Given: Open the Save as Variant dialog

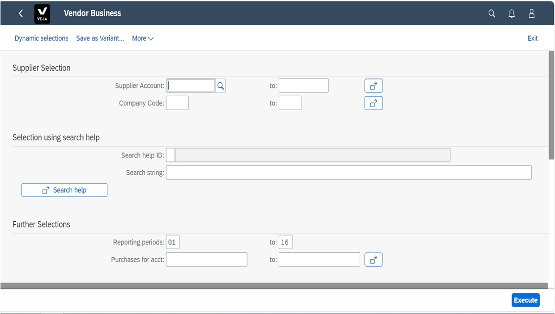Looking at the screenshot, I should [x=100, y=38].
